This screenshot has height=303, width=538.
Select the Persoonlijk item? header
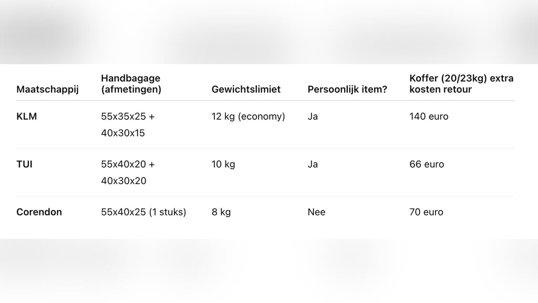point(347,89)
